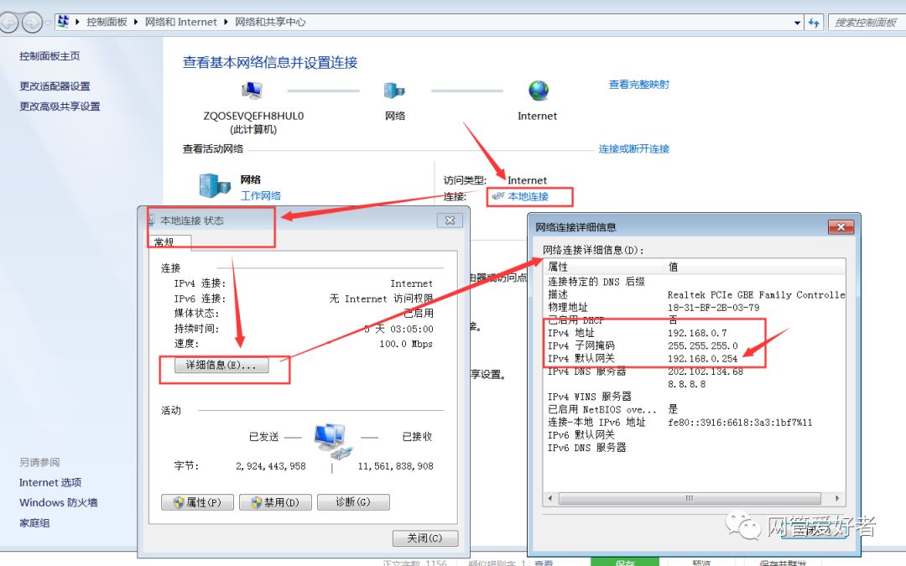This screenshot has width=906, height=566.
Task: Click the 值 column header
Action: [x=754, y=267]
